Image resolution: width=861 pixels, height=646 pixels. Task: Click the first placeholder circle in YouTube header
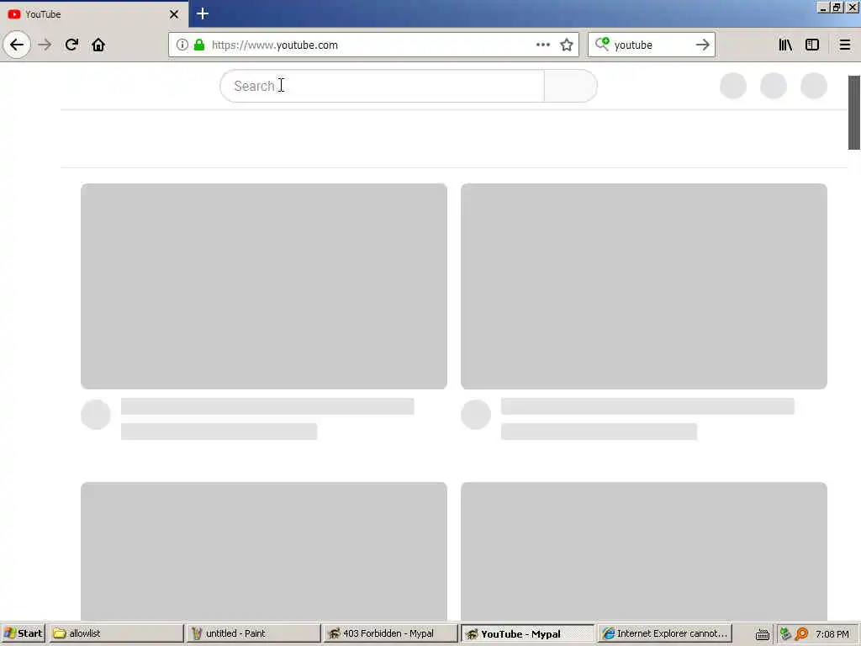click(x=733, y=86)
